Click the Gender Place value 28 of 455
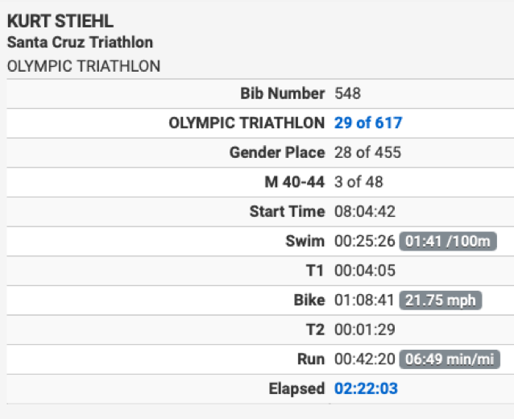 [367, 152]
